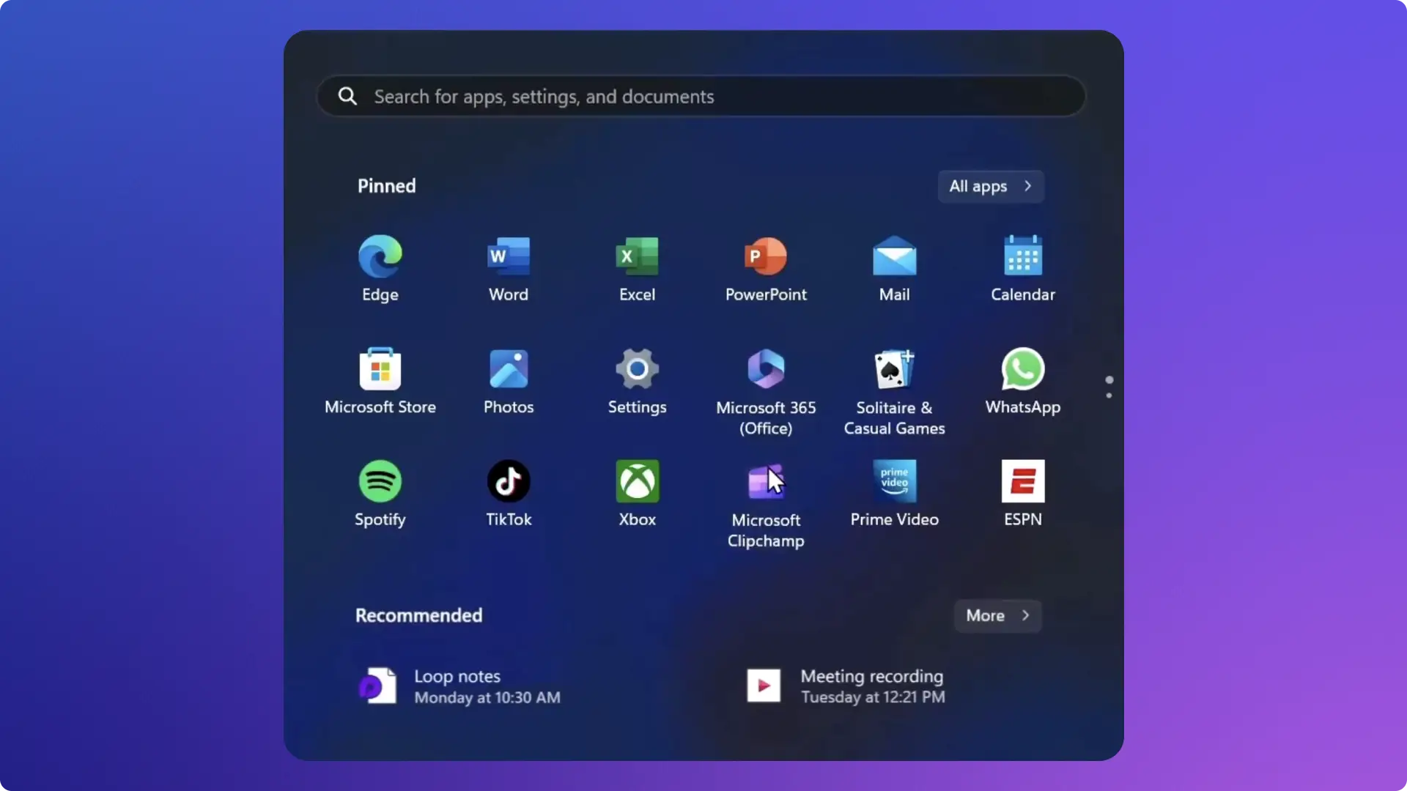Image resolution: width=1407 pixels, height=791 pixels.
Task: Launch Microsoft Store
Action: (x=380, y=368)
